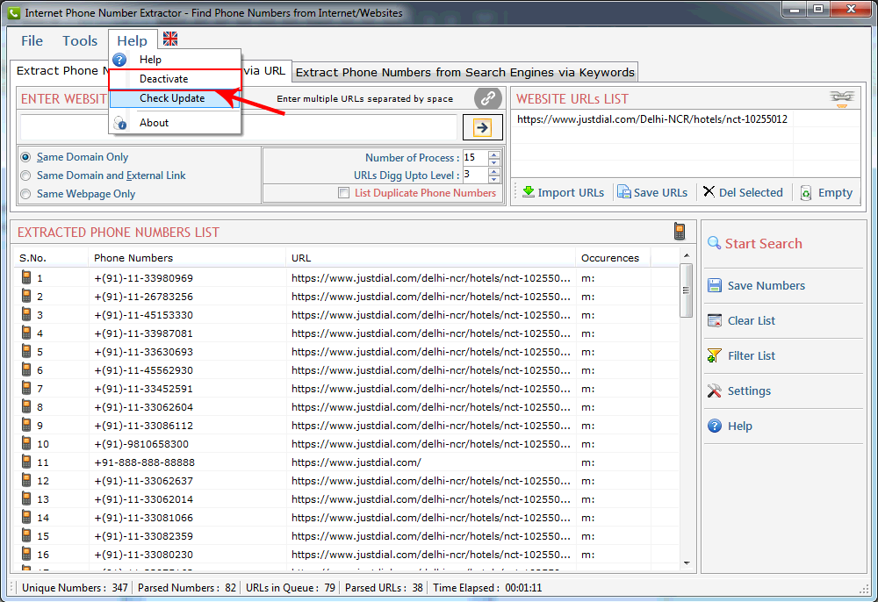878x602 pixels.
Task: Click the Save Numbers floppy disk icon
Action: click(x=715, y=285)
